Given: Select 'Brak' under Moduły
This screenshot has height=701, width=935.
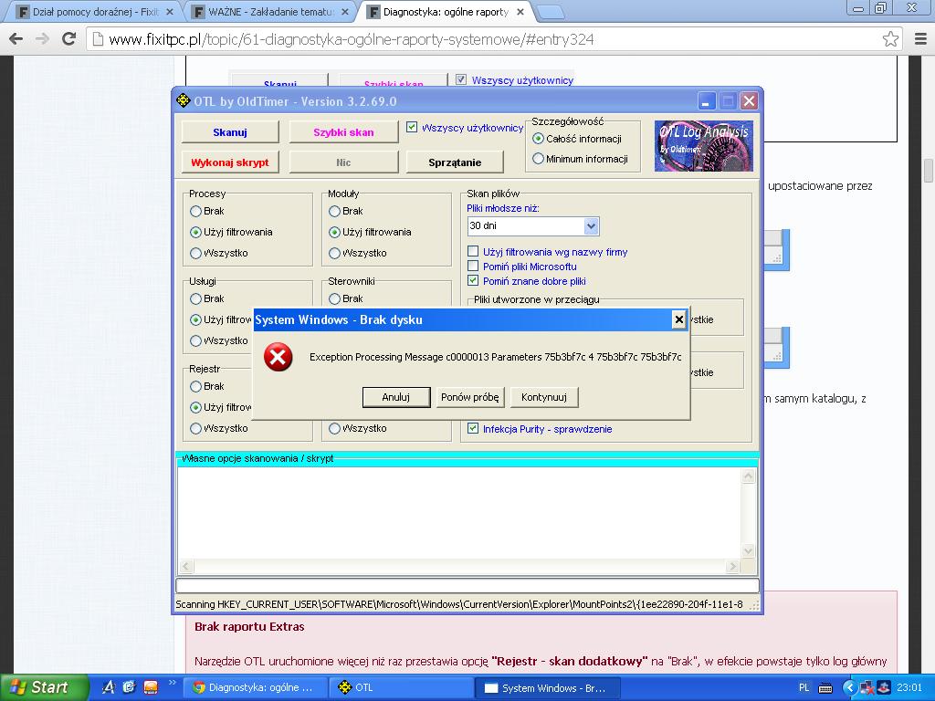Looking at the screenshot, I should point(334,211).
